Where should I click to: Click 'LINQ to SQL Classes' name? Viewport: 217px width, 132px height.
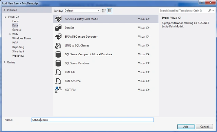point(77,45)
